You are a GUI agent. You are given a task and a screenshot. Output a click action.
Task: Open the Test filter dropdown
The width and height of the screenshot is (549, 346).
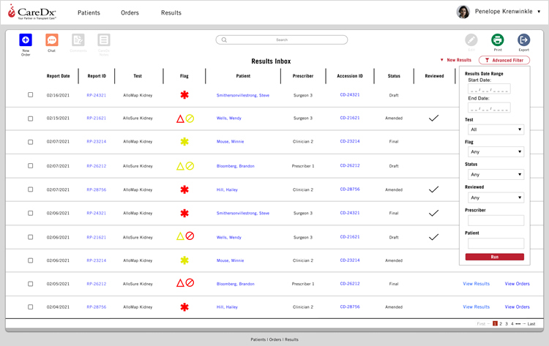496,129
